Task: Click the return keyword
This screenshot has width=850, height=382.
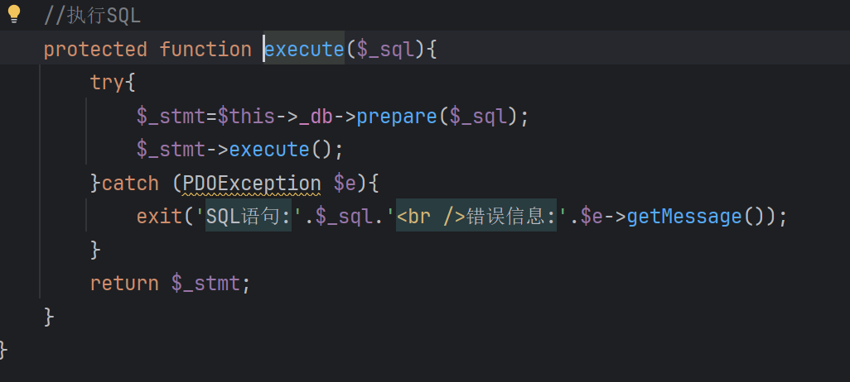Action: coord(124,284)
